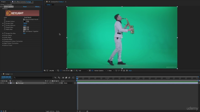This screenshot has width=200, height=112.
Task: Expand Edge Colour Correction group
Action: point(3,43)
